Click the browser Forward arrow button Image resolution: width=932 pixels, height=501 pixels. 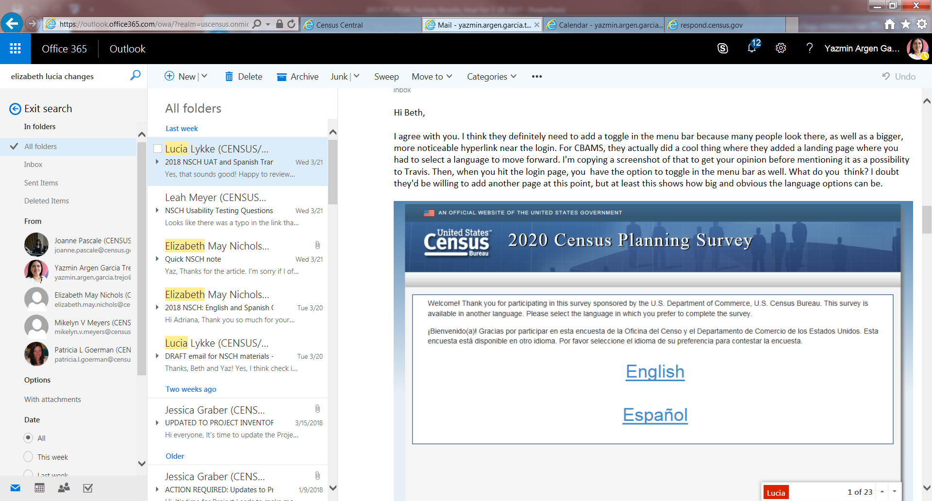(x=32, y=23)
